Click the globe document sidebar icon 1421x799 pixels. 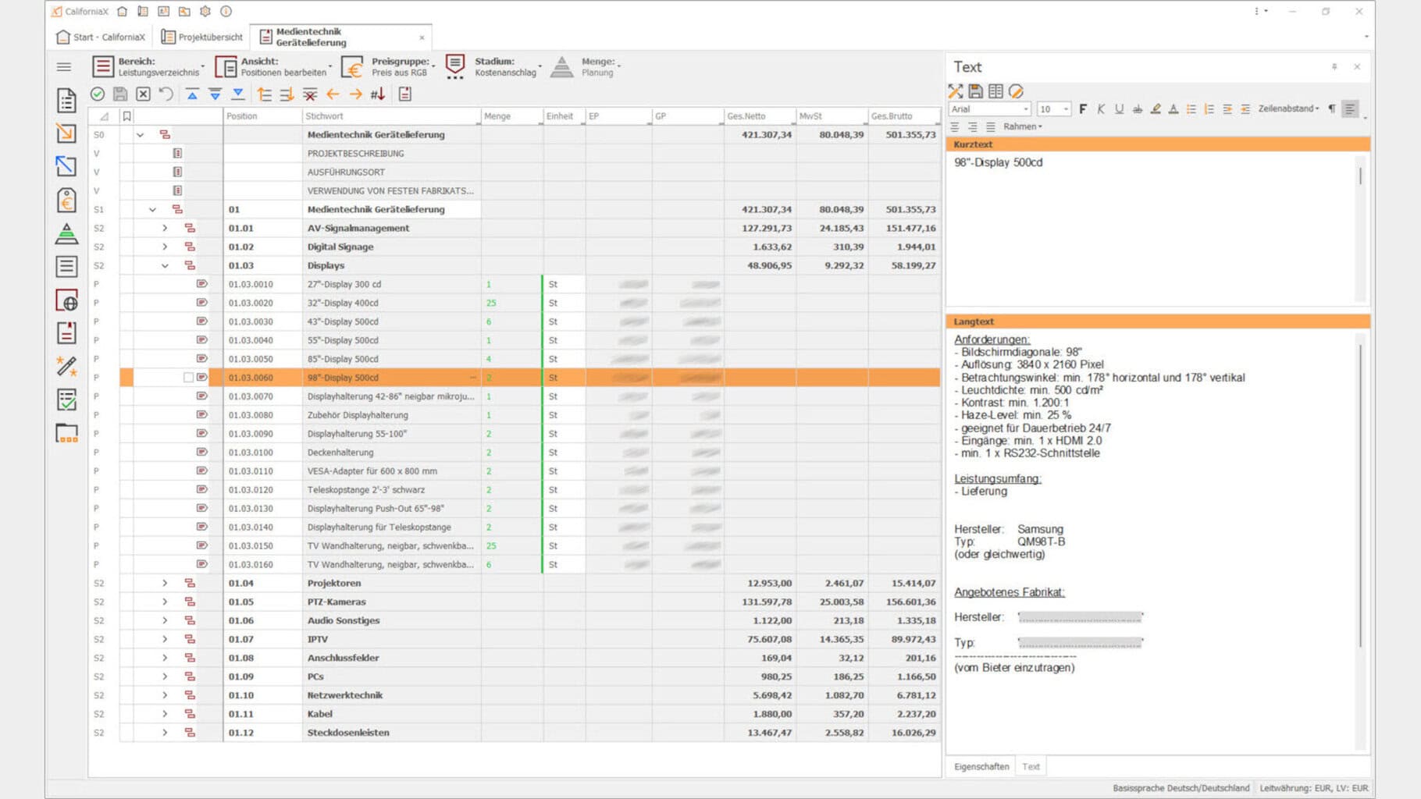(66, 300)
